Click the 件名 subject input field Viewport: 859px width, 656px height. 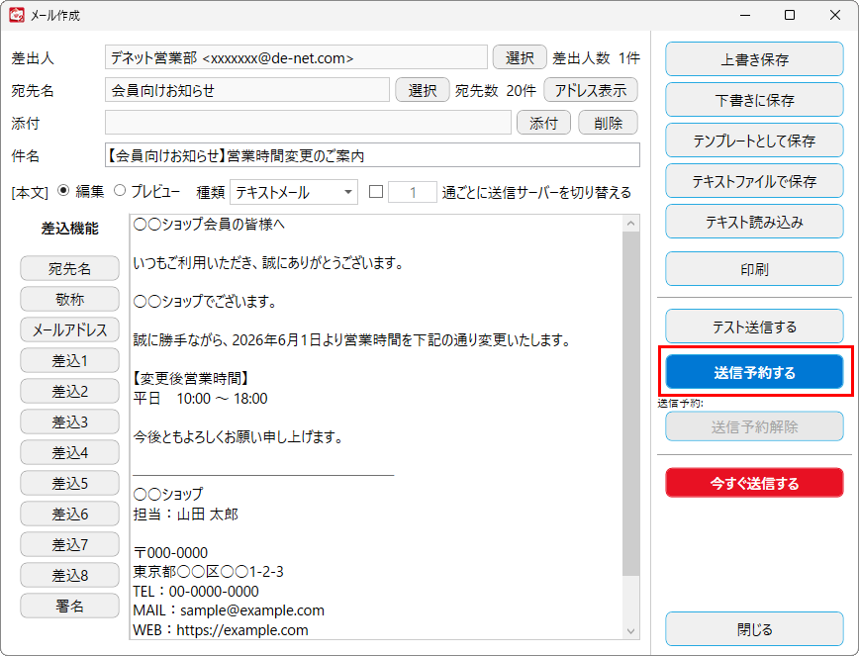coord(372,155)
